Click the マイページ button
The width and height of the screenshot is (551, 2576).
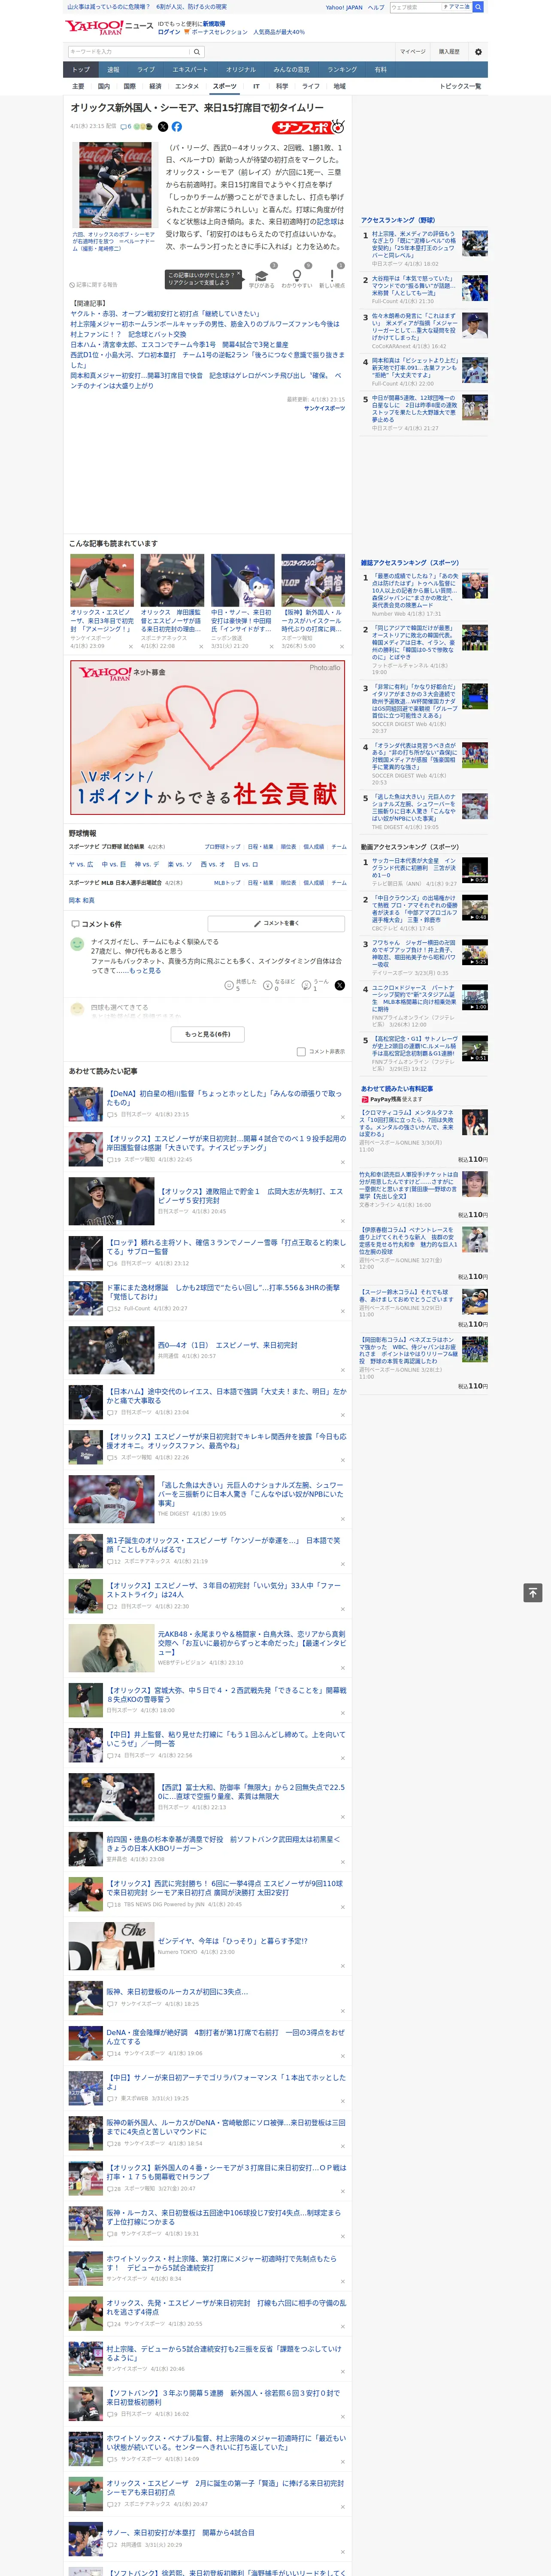pos(413,52)
